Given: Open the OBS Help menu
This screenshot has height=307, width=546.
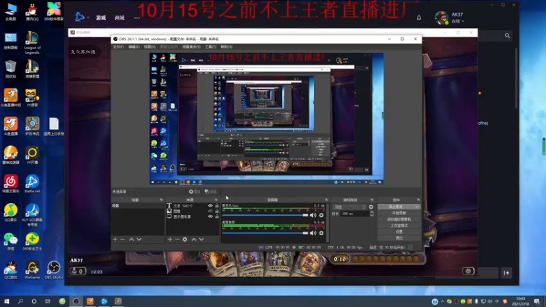Looking at the screenshot, I should click(227, 46).
